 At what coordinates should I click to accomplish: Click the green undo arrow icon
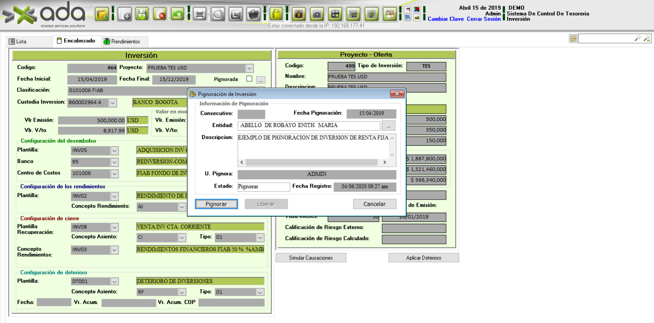pos(177,14)
